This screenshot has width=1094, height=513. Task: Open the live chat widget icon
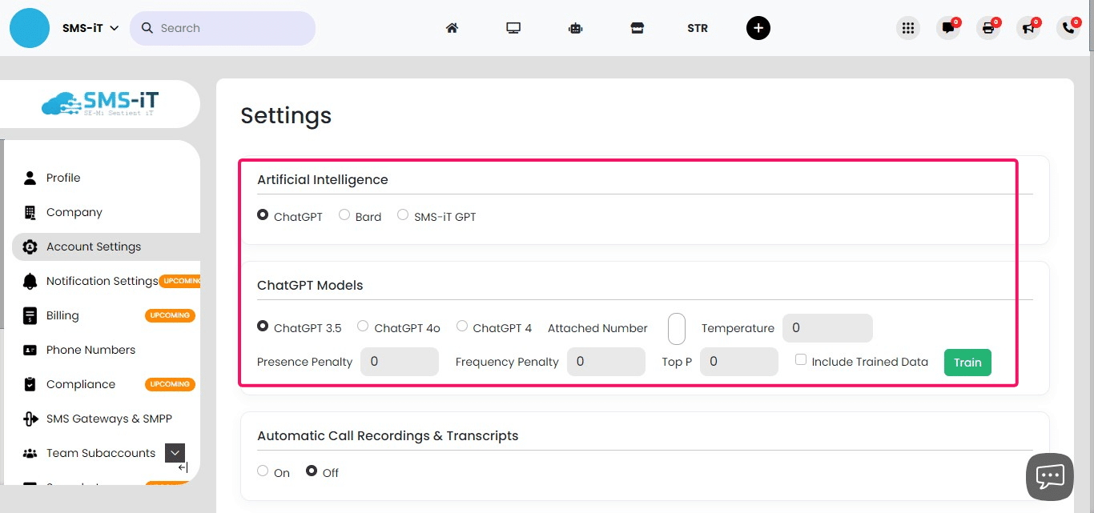1049,477
